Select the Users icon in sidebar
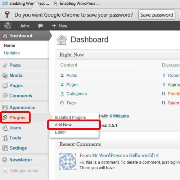The height and width of the screenshot is (180, 180). pyautogui.click(x=5, y=128)
